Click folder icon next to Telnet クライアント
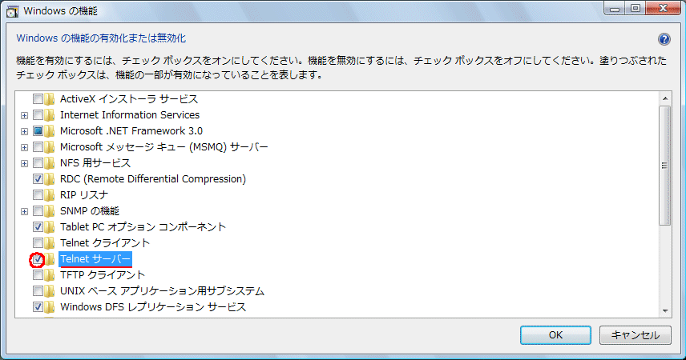 (x=50, y=243)
